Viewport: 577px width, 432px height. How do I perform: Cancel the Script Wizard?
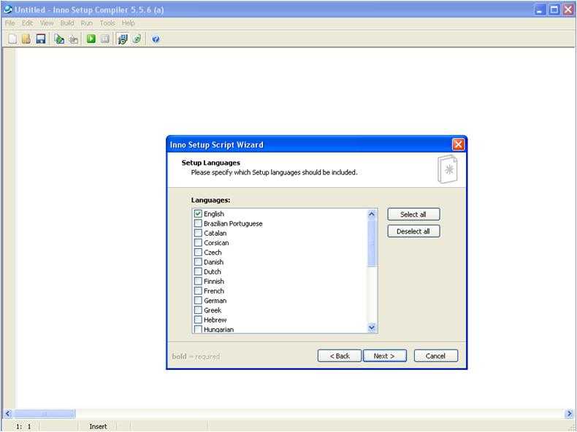pyautogui.click(x=436, y=356)
